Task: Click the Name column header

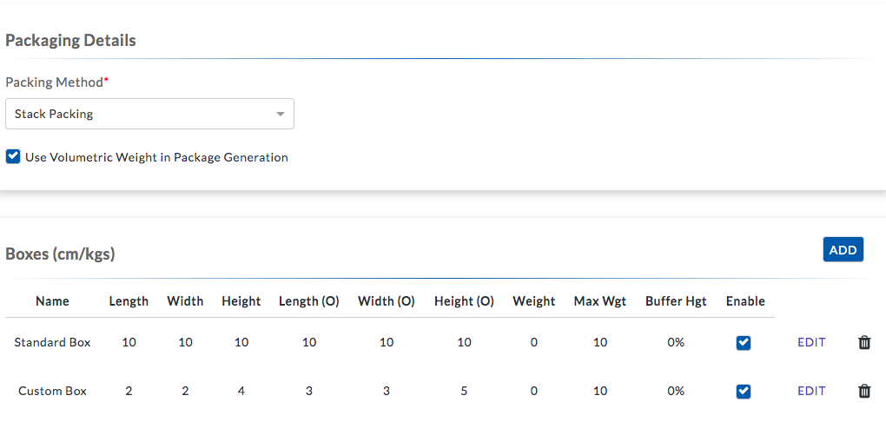Action: (x=52, y=301)
